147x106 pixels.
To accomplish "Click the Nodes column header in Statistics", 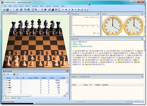I will [97, 85].
